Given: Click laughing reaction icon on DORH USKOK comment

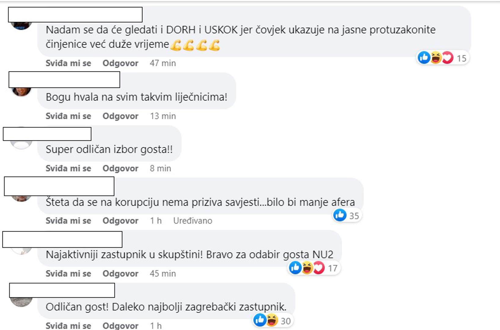Looking at the screenshot, I should click(436, 57).
